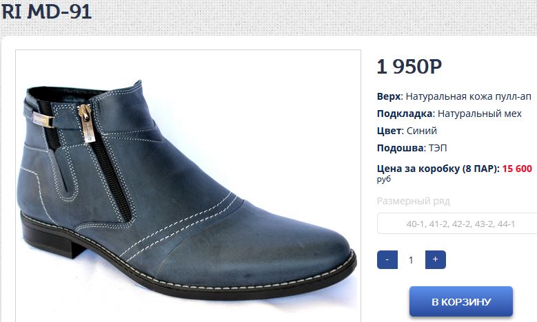Increase quantity with the plus button
Image resolution: width=537 pixels, height=322 pixels.
pyautogui.click(x=435, y=260)
